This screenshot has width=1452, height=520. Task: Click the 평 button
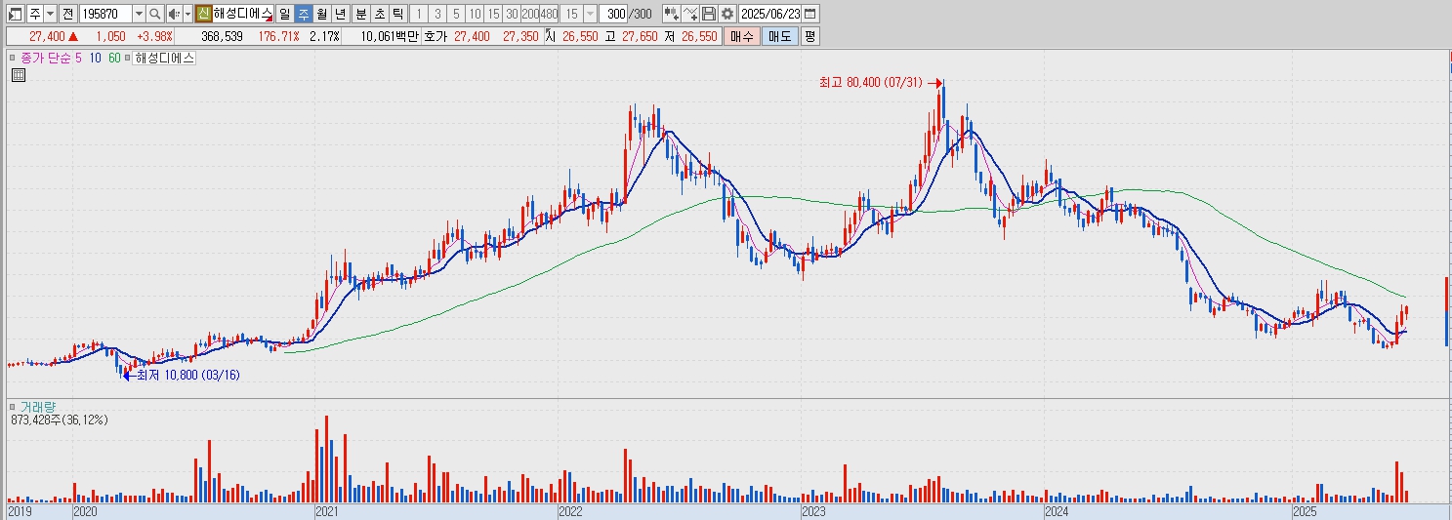(810, 36)
